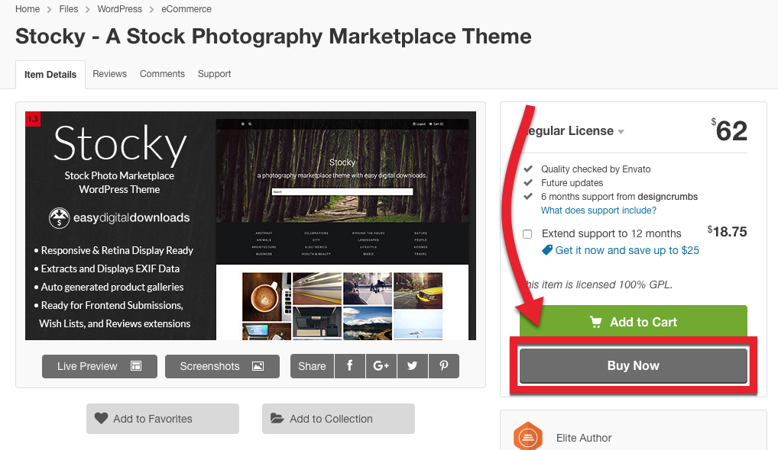Switch to the Comments tab
This screenshot has width=778, height=450.
tap(162, 74)
